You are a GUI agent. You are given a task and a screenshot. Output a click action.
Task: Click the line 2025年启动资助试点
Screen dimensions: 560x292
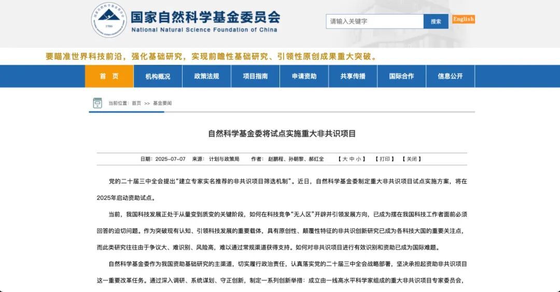pyautogui.click(x=125, y=198)
